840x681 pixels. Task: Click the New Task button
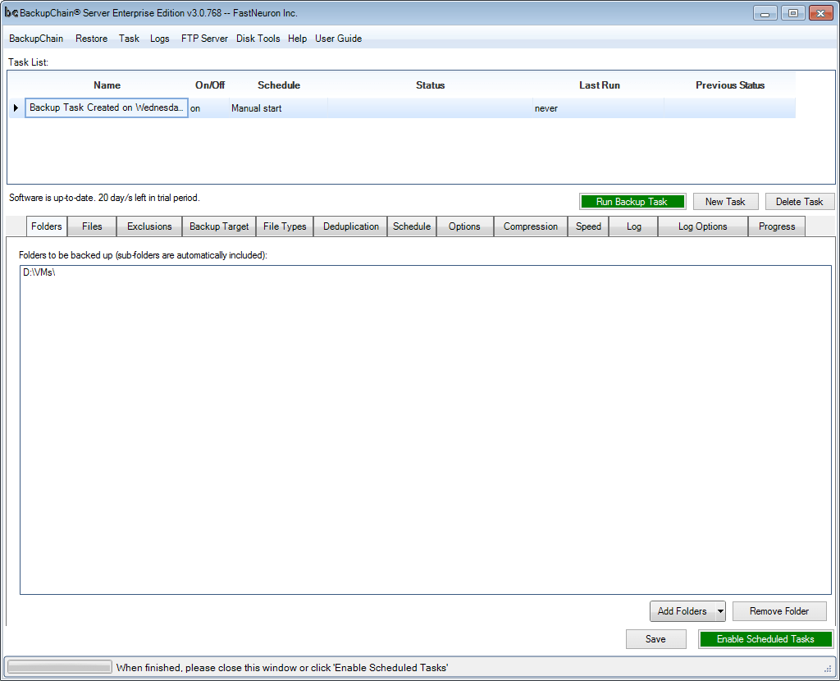pos(725,202)
